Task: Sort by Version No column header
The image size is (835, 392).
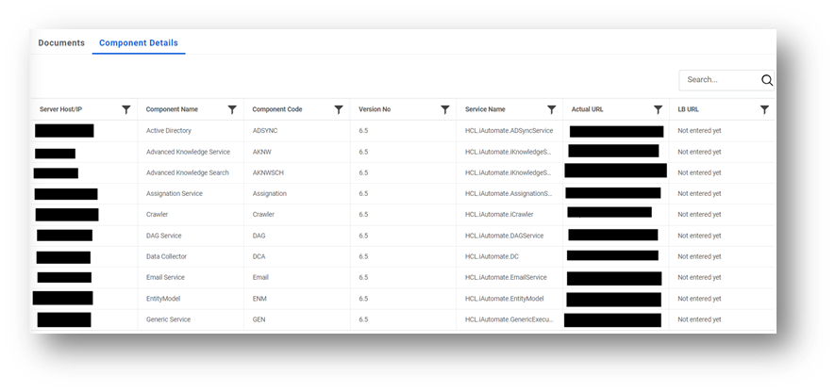Action: point(375,109)
